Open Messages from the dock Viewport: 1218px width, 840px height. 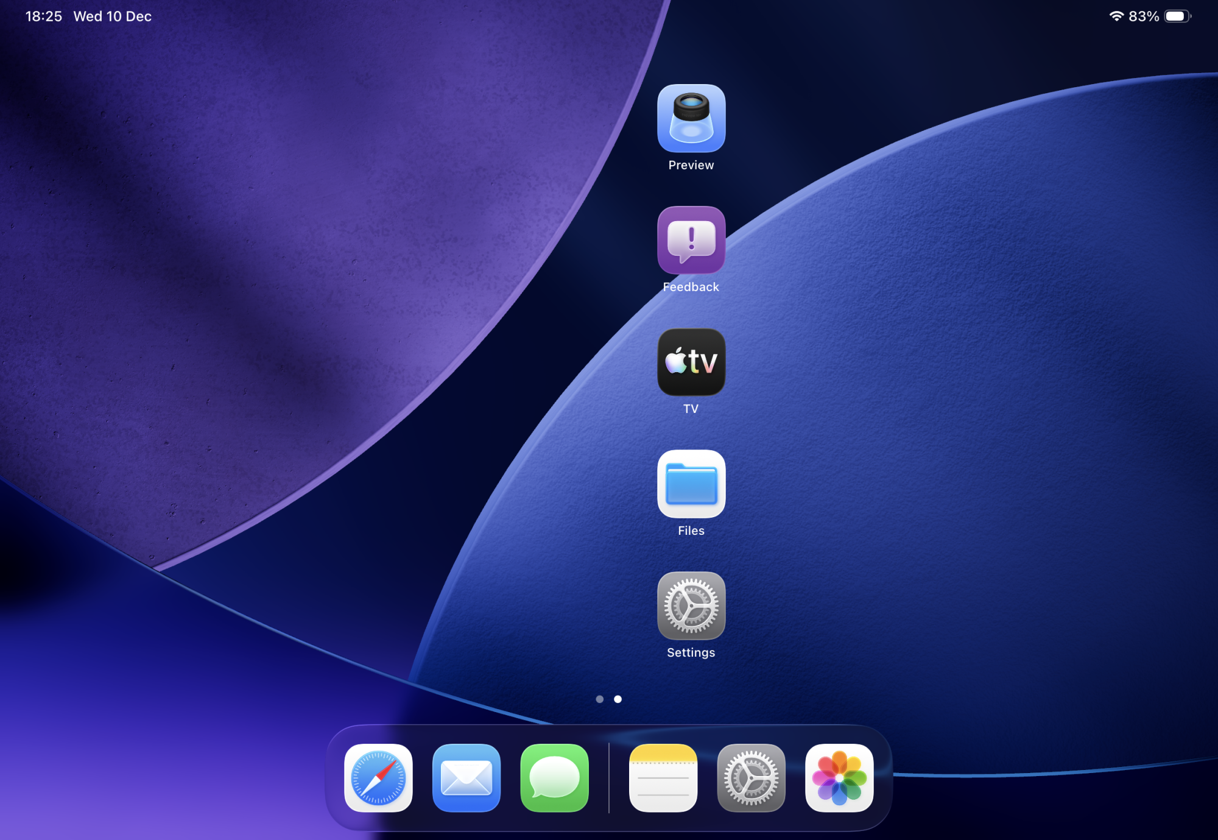554,778
